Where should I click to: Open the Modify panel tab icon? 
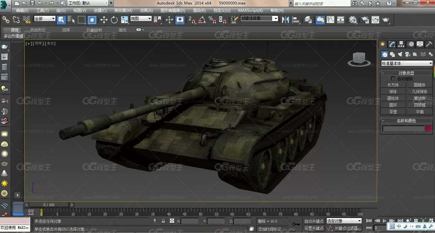click(392, 44)
